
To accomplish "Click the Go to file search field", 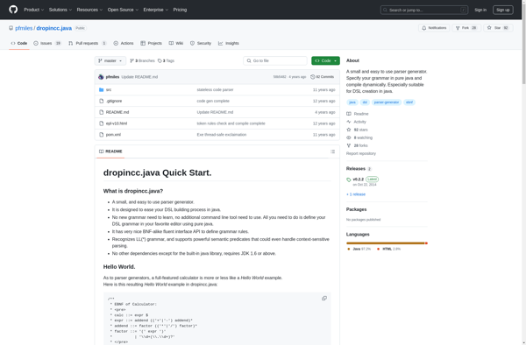I will tap(275, 60).
